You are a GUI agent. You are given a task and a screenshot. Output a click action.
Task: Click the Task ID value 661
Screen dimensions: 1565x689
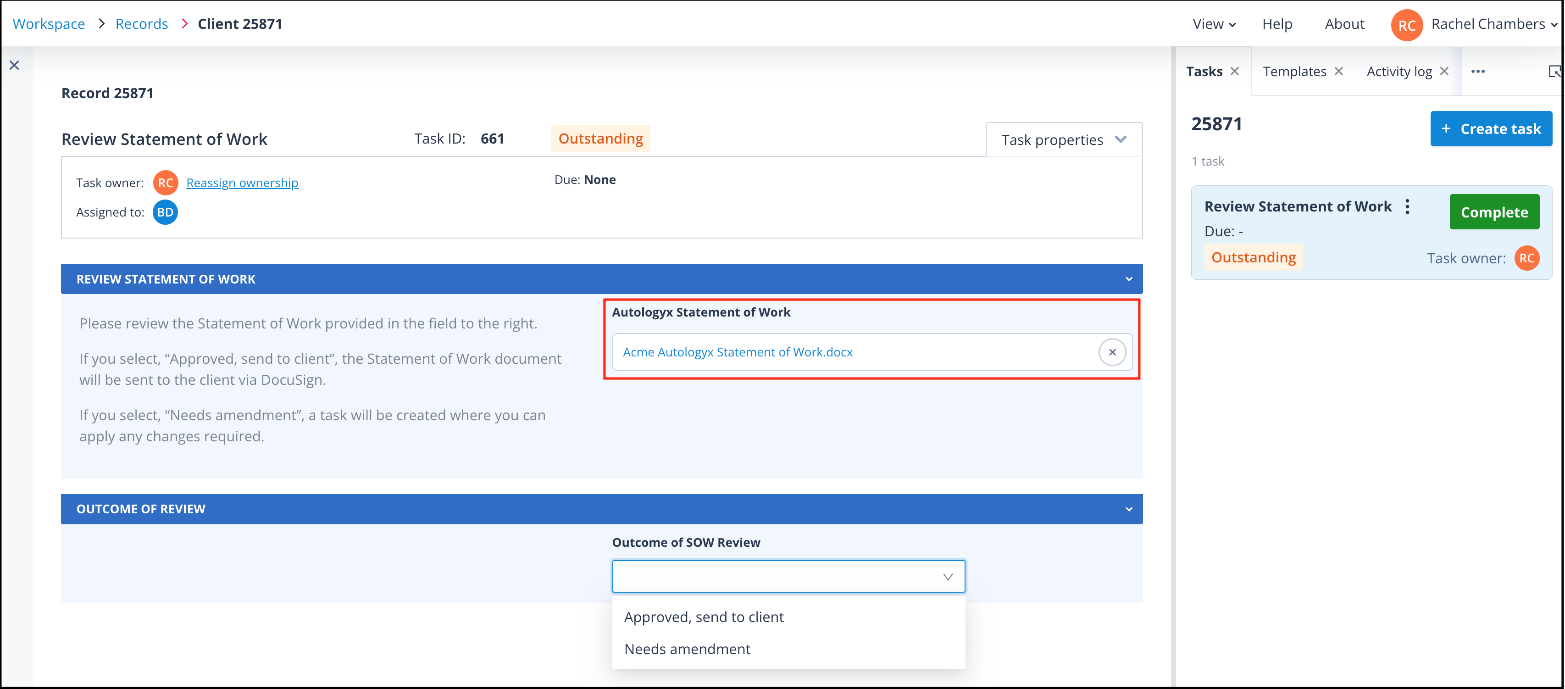tap(492, 139)
